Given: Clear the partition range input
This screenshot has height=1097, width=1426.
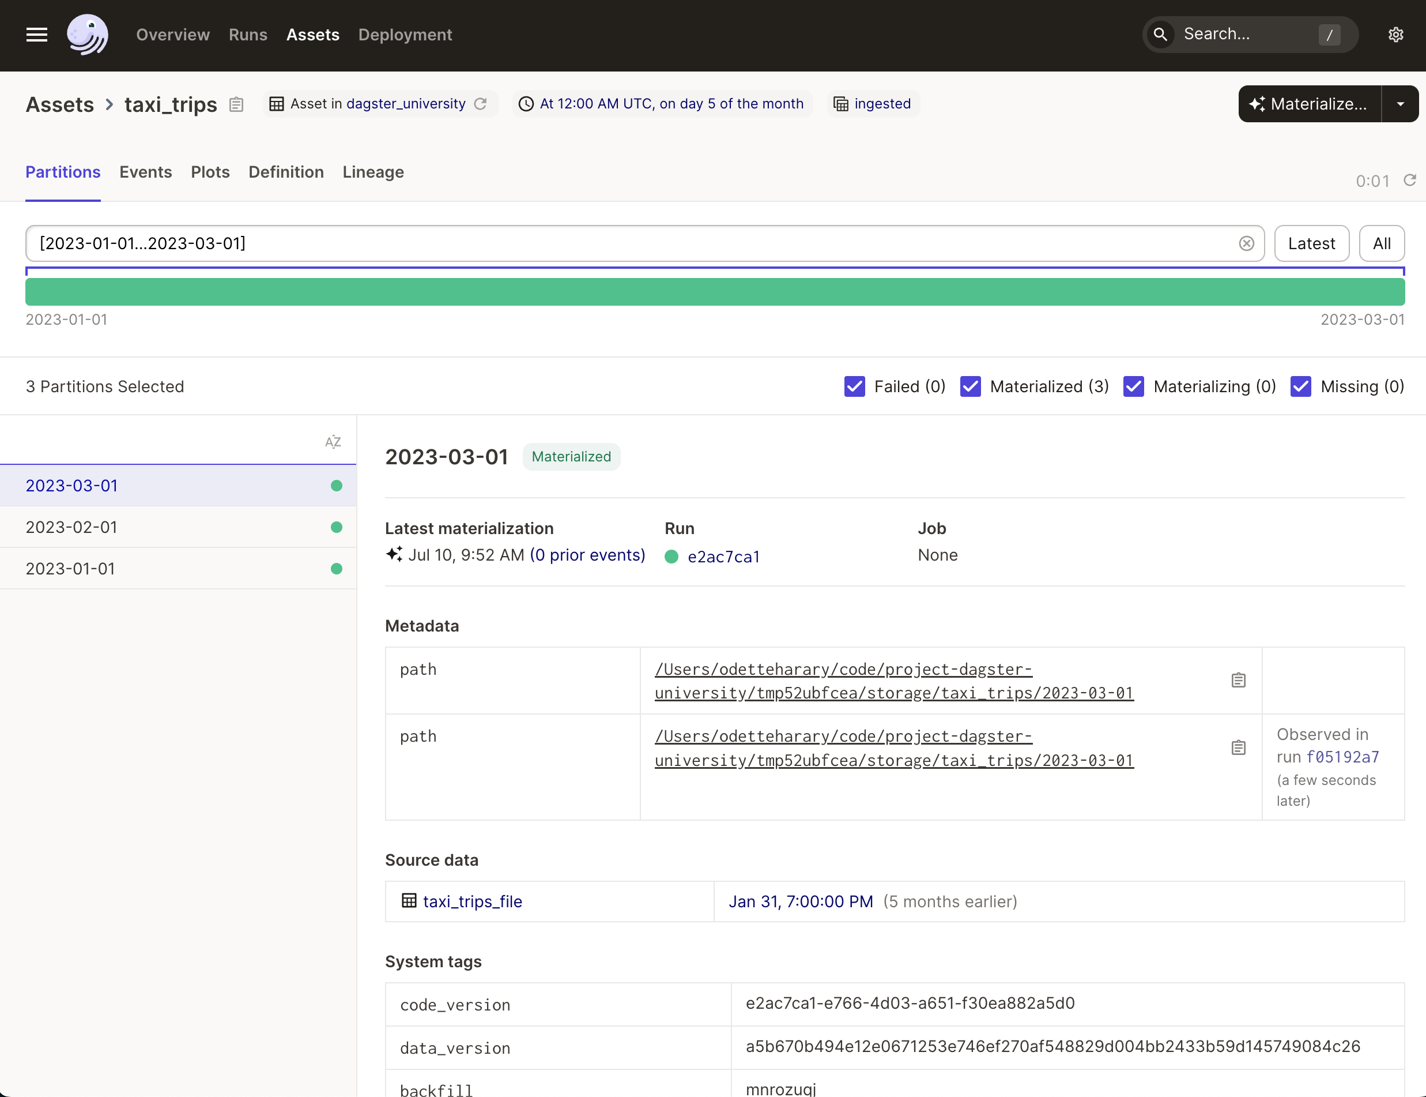Looking at the screenshot, I should coord(1246,243).
